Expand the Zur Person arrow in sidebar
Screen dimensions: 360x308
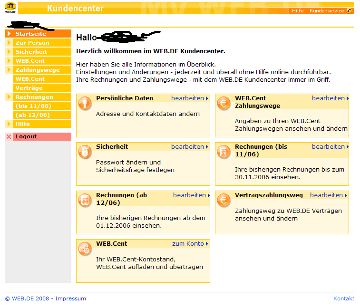pos(9,43)
